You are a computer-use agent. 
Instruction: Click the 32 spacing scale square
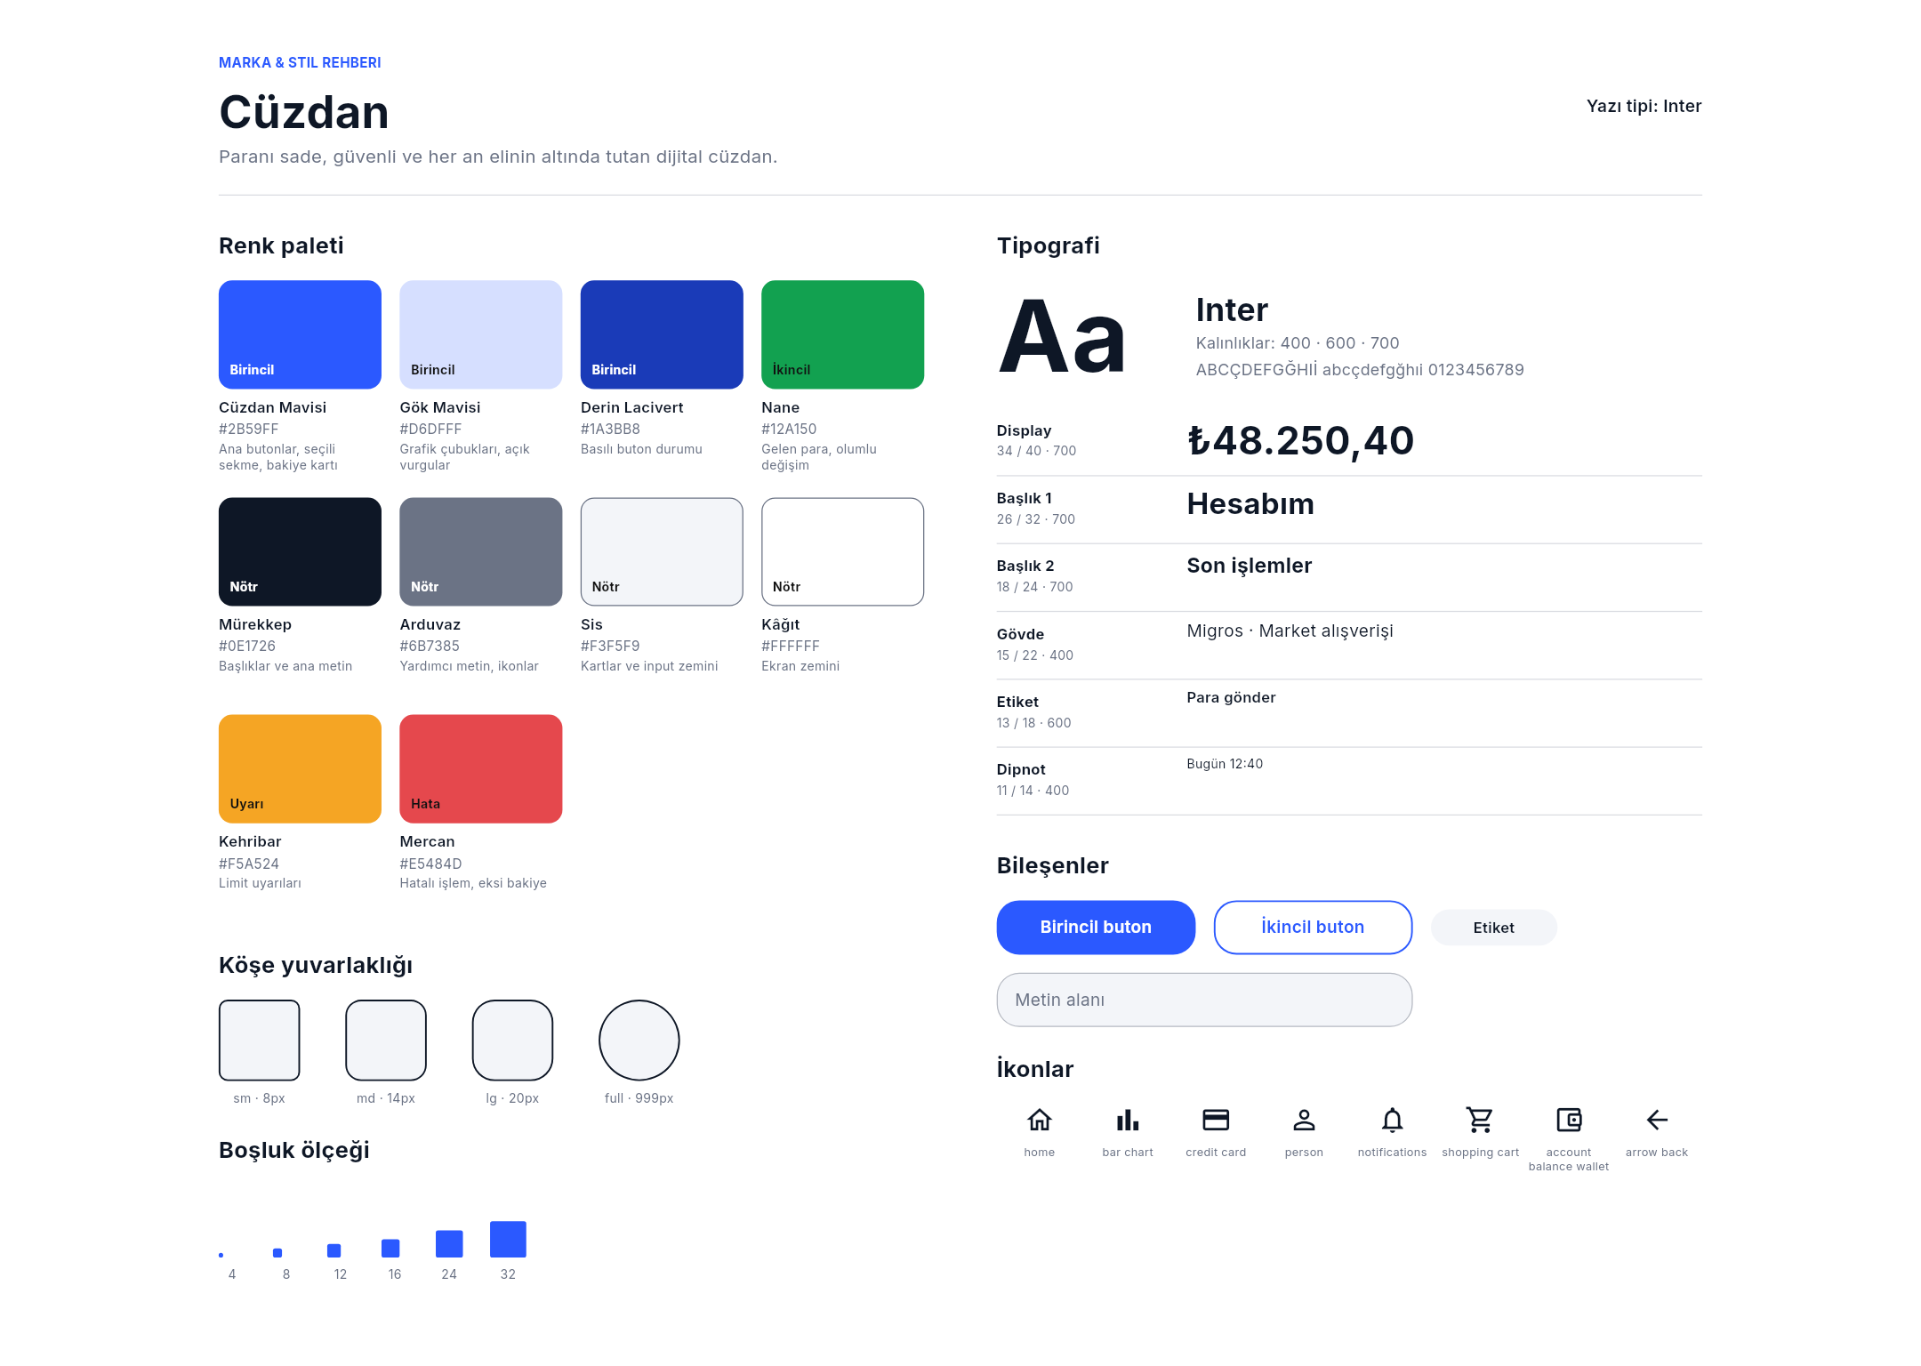pyautogui.click(x=508, y=1239)
